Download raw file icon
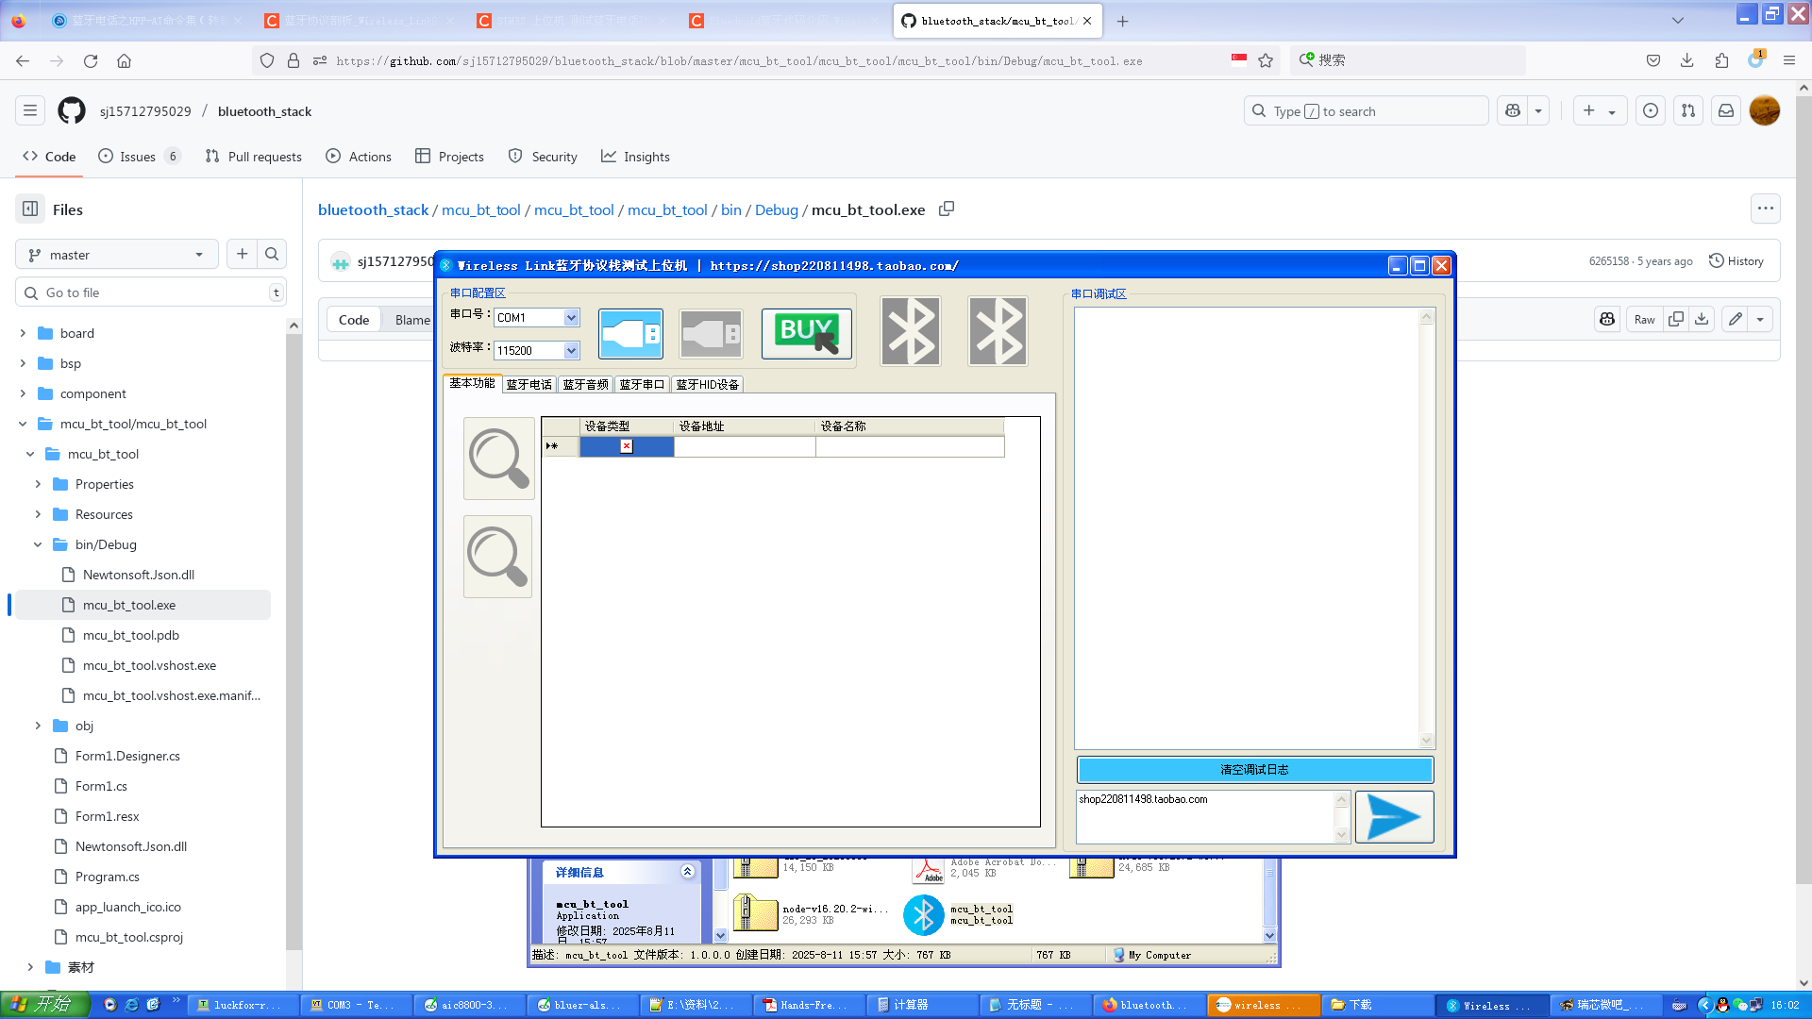Image resolution: width=1812 pixels, height=1019 pixels. (1702, 319)
